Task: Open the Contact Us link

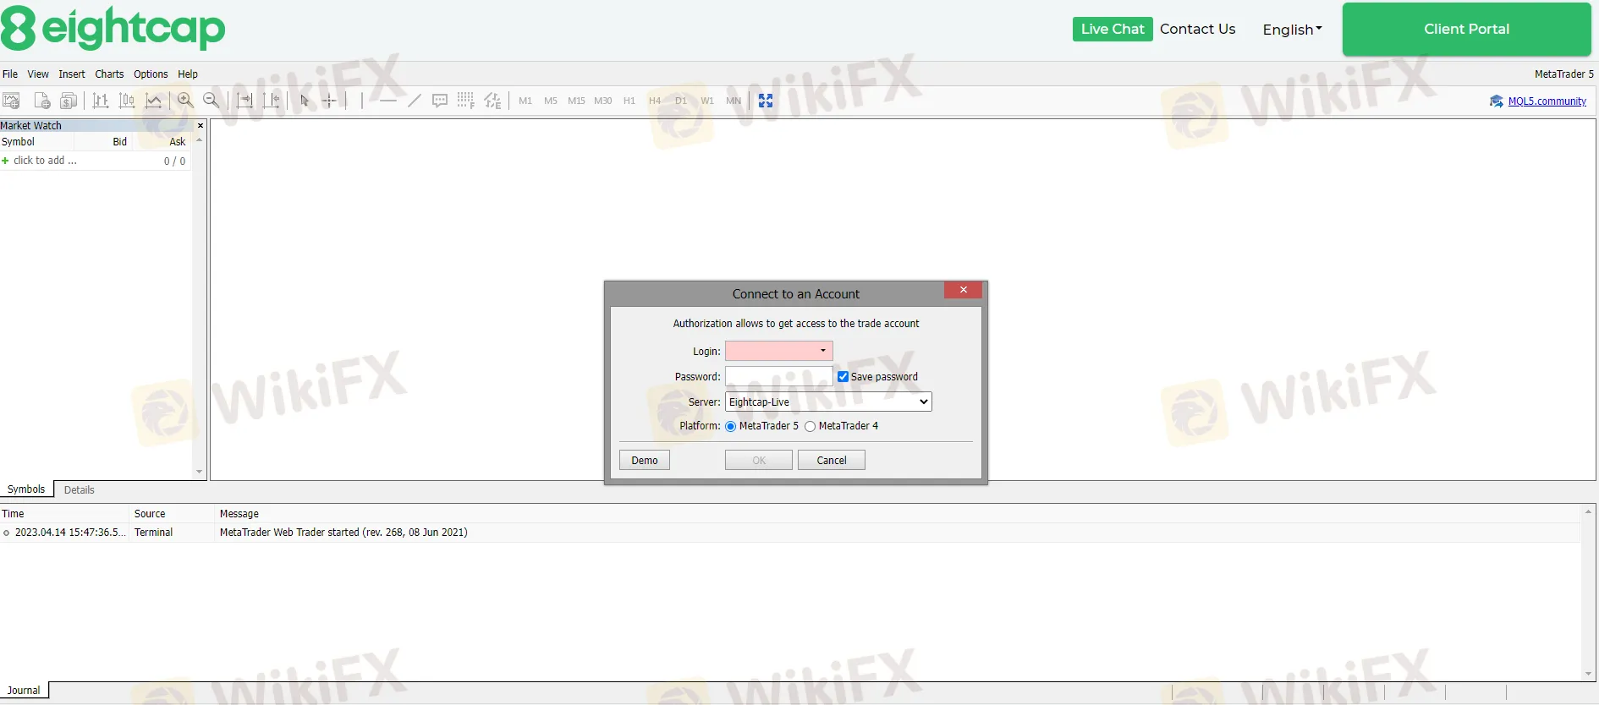Action: point(1198,29)
